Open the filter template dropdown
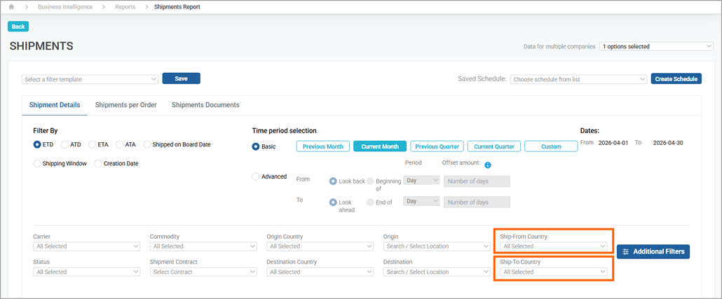The image size is (722, 299). (x=90, y=79)
